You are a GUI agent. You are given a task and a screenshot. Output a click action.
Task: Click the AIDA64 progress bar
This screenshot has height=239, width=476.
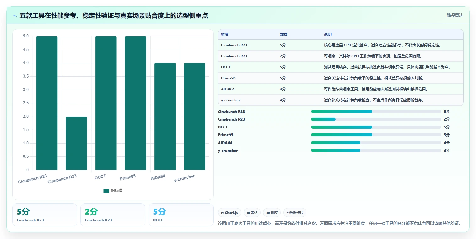coord(376,143)
